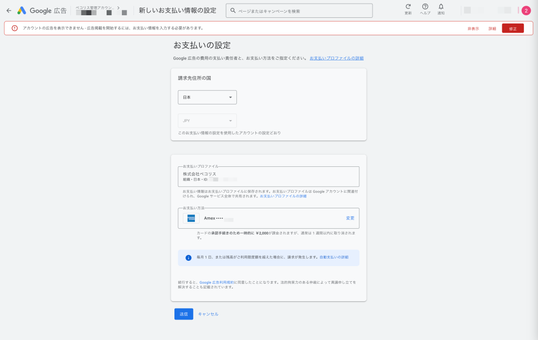Image resolution: width=538 pixels, height=340 pixels.
Task: Refresh page with 更新 icon
Action: tap(408, 9)
